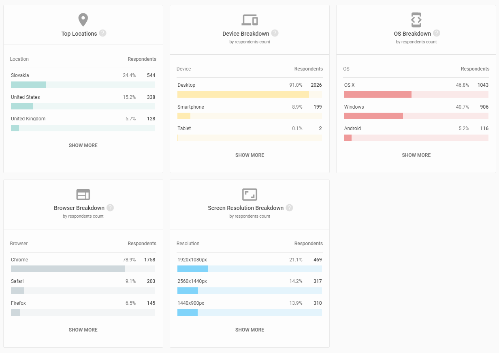Click the Screen Resolution Breakdown title text

coord(246,208)
